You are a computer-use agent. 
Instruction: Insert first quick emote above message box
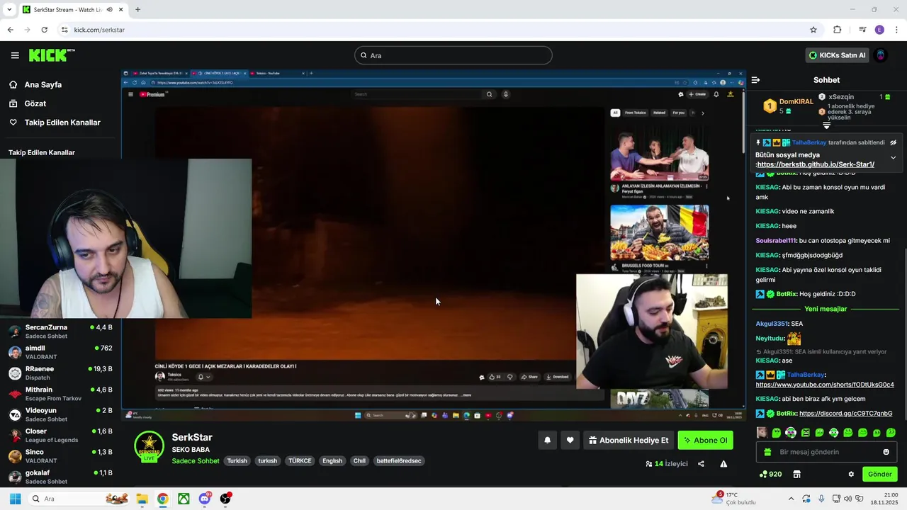(762, 432)
